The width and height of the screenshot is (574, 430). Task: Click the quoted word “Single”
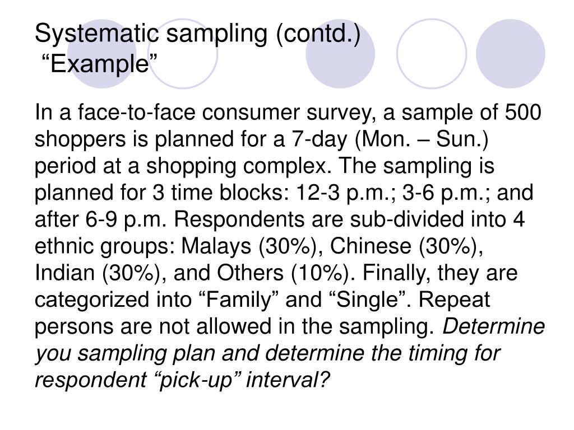click(x=370, y=300)
